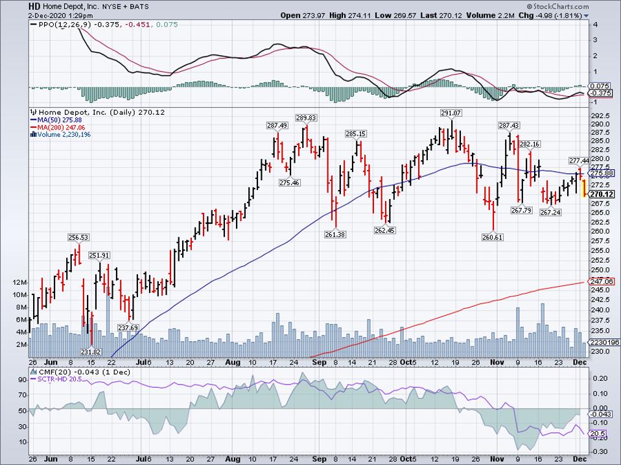This screenshot has height=465, width=621.
Task: Click the 2-Dec-2020 1:29pm timestamp
Action: coord(60,16)
